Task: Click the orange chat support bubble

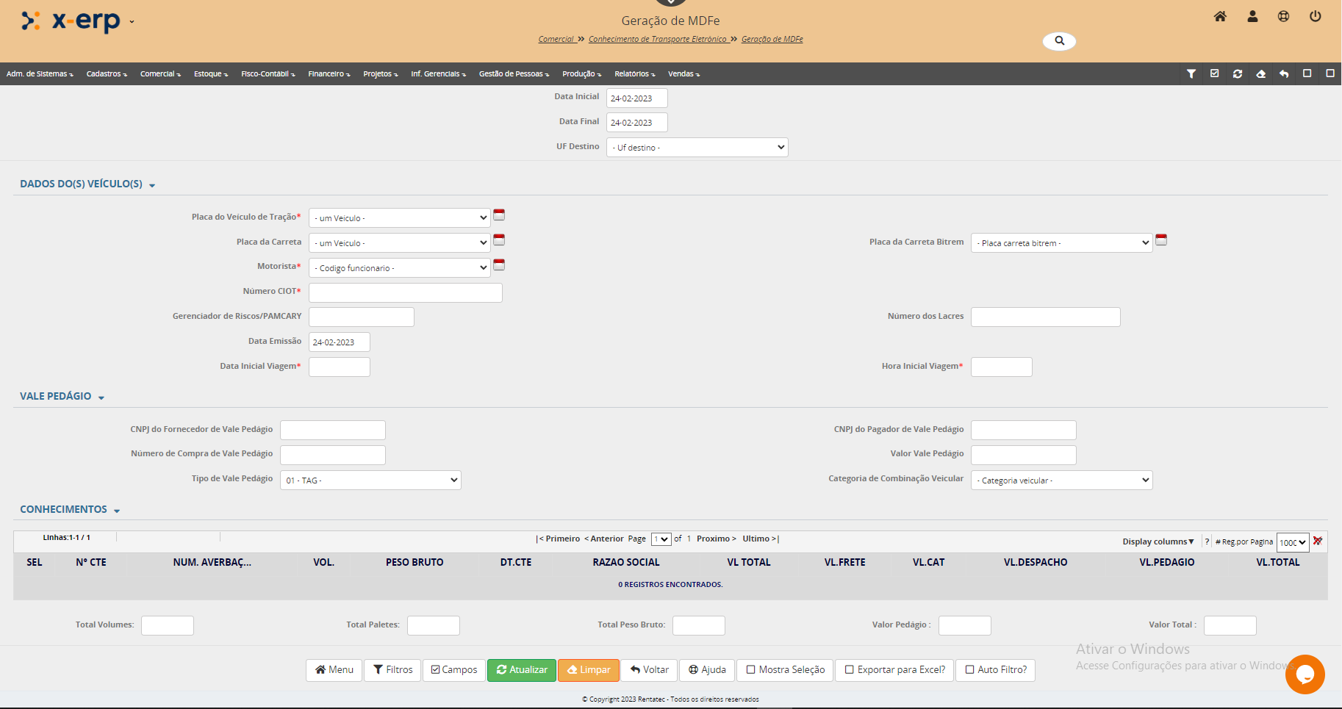Action: [x=1305, y=674]
